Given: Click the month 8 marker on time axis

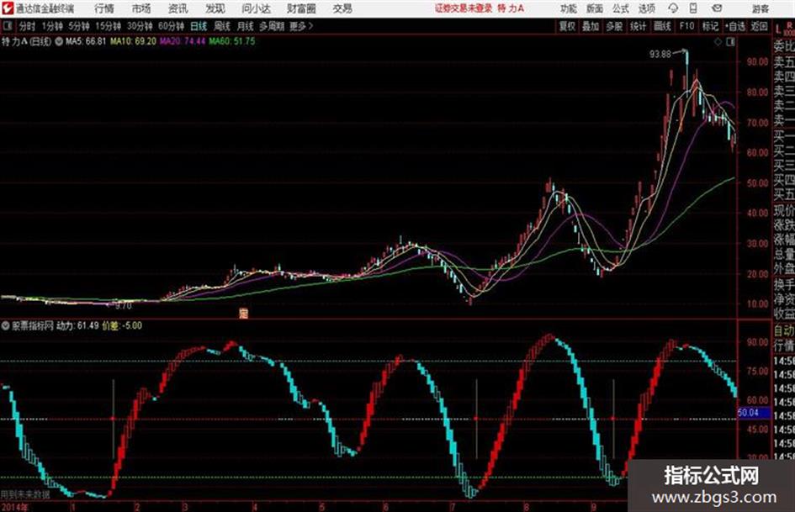Looking at the screenshot, I should pyautogui.click(x=526, y=507).
